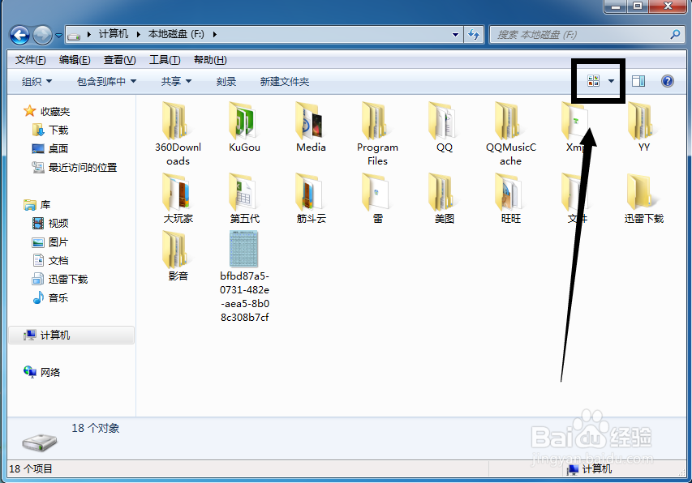Click the drive icon in the address bar
692x483 pixels.
[74, 36]
